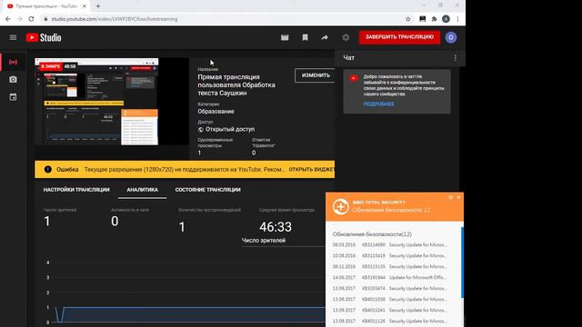The height and width of the screenshot is (327, 582).
Task: Select update row KB3115419
Action: click(390, 255)
